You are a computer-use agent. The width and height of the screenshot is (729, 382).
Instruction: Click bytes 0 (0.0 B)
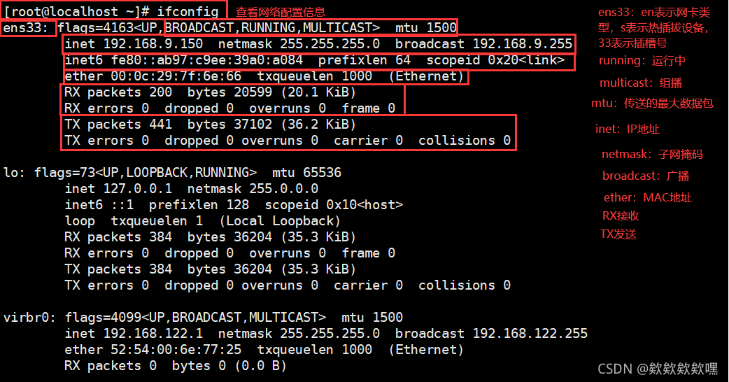tap(229, 366)
